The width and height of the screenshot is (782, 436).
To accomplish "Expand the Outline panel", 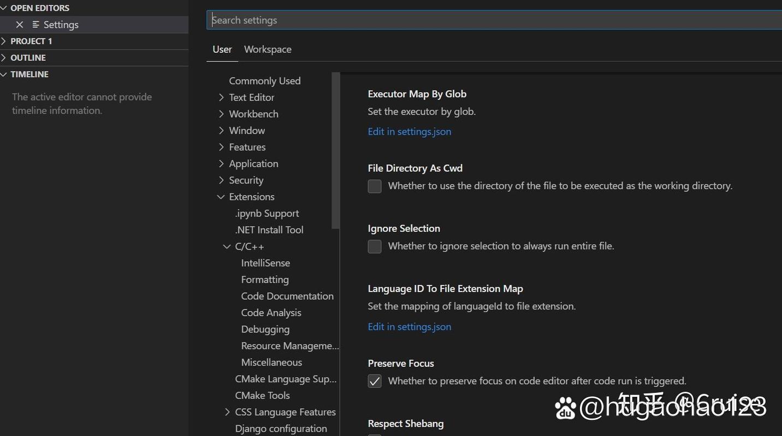I will [x=4, y=58].
